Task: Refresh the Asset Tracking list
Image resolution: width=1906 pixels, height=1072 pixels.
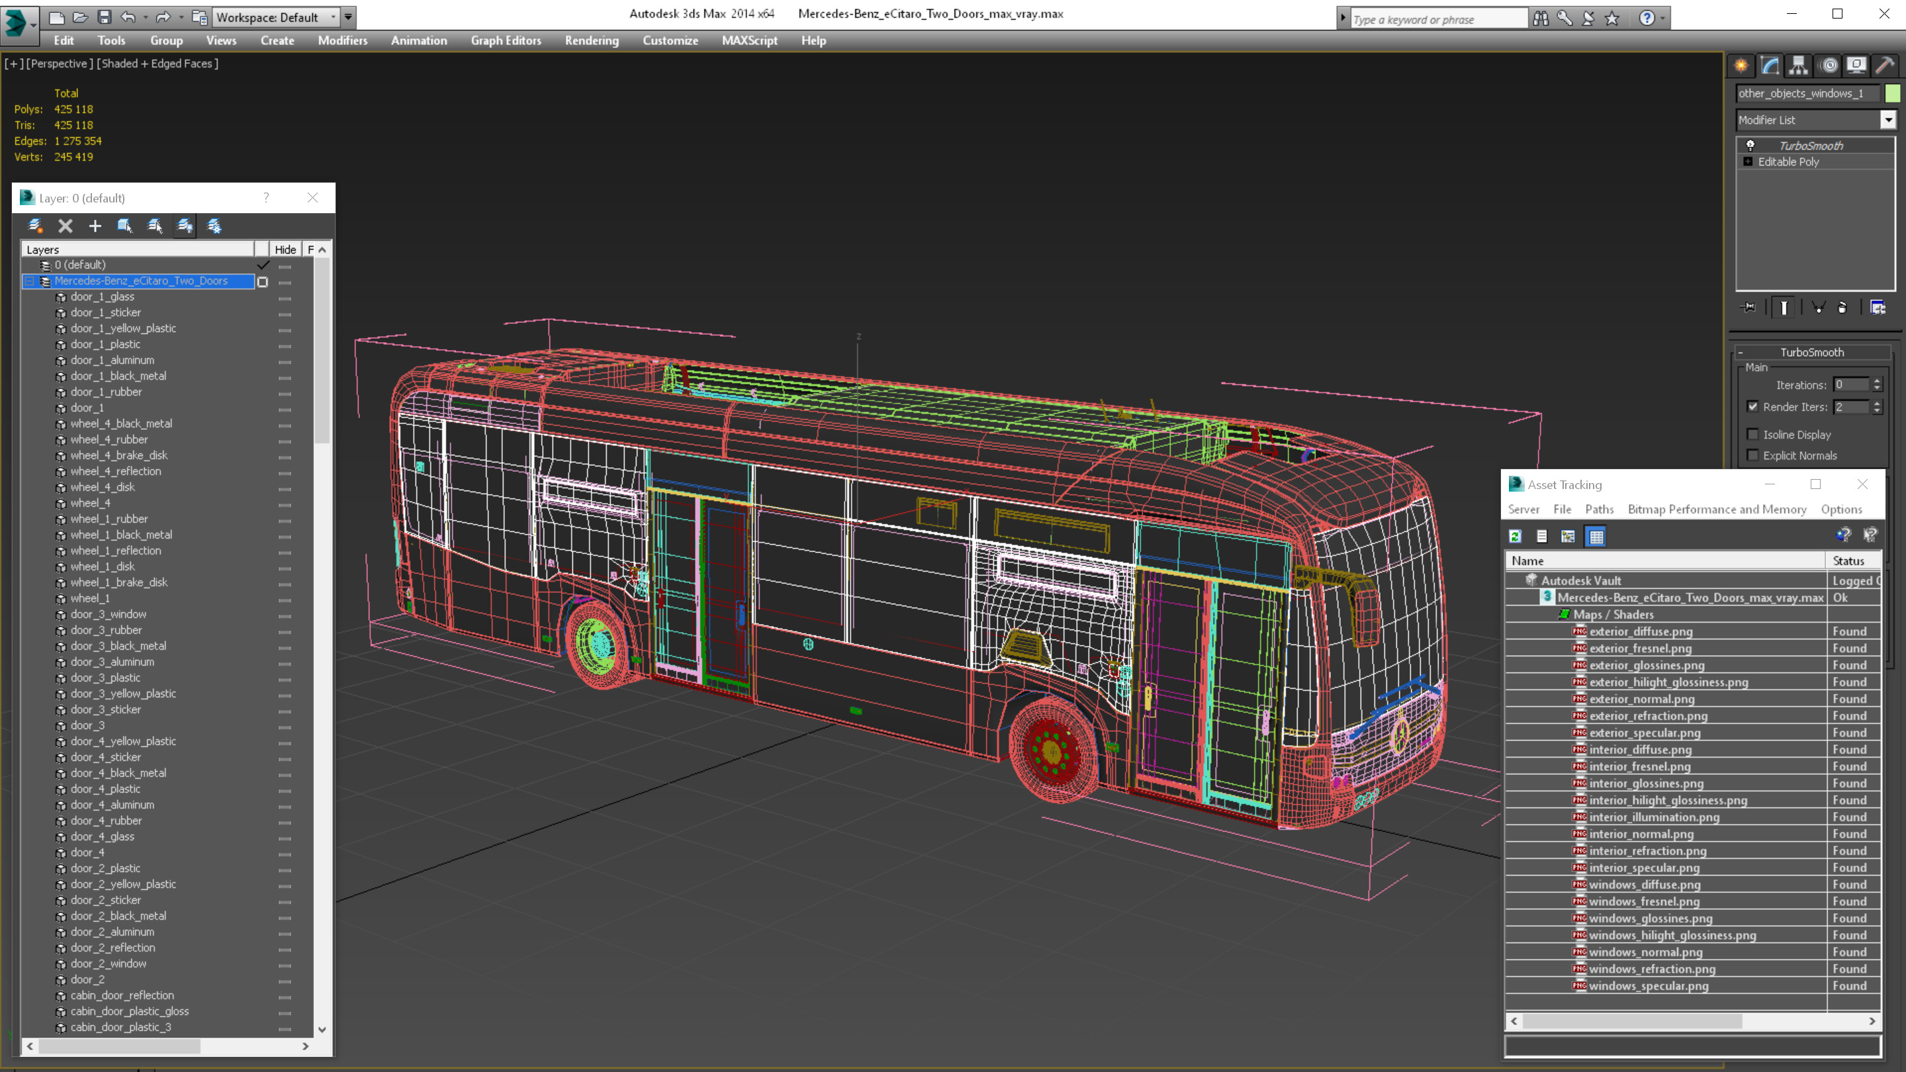Action: tap(1516, 537)
